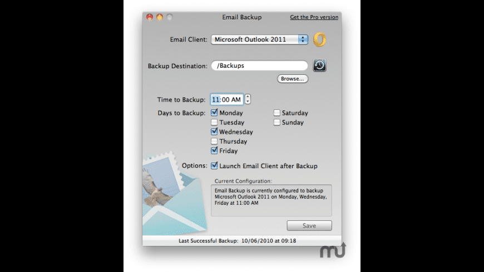Enable the Tuesday checkbox
Image resolution: width=484 pixels, height=272 pixels.
coord(214,122)
